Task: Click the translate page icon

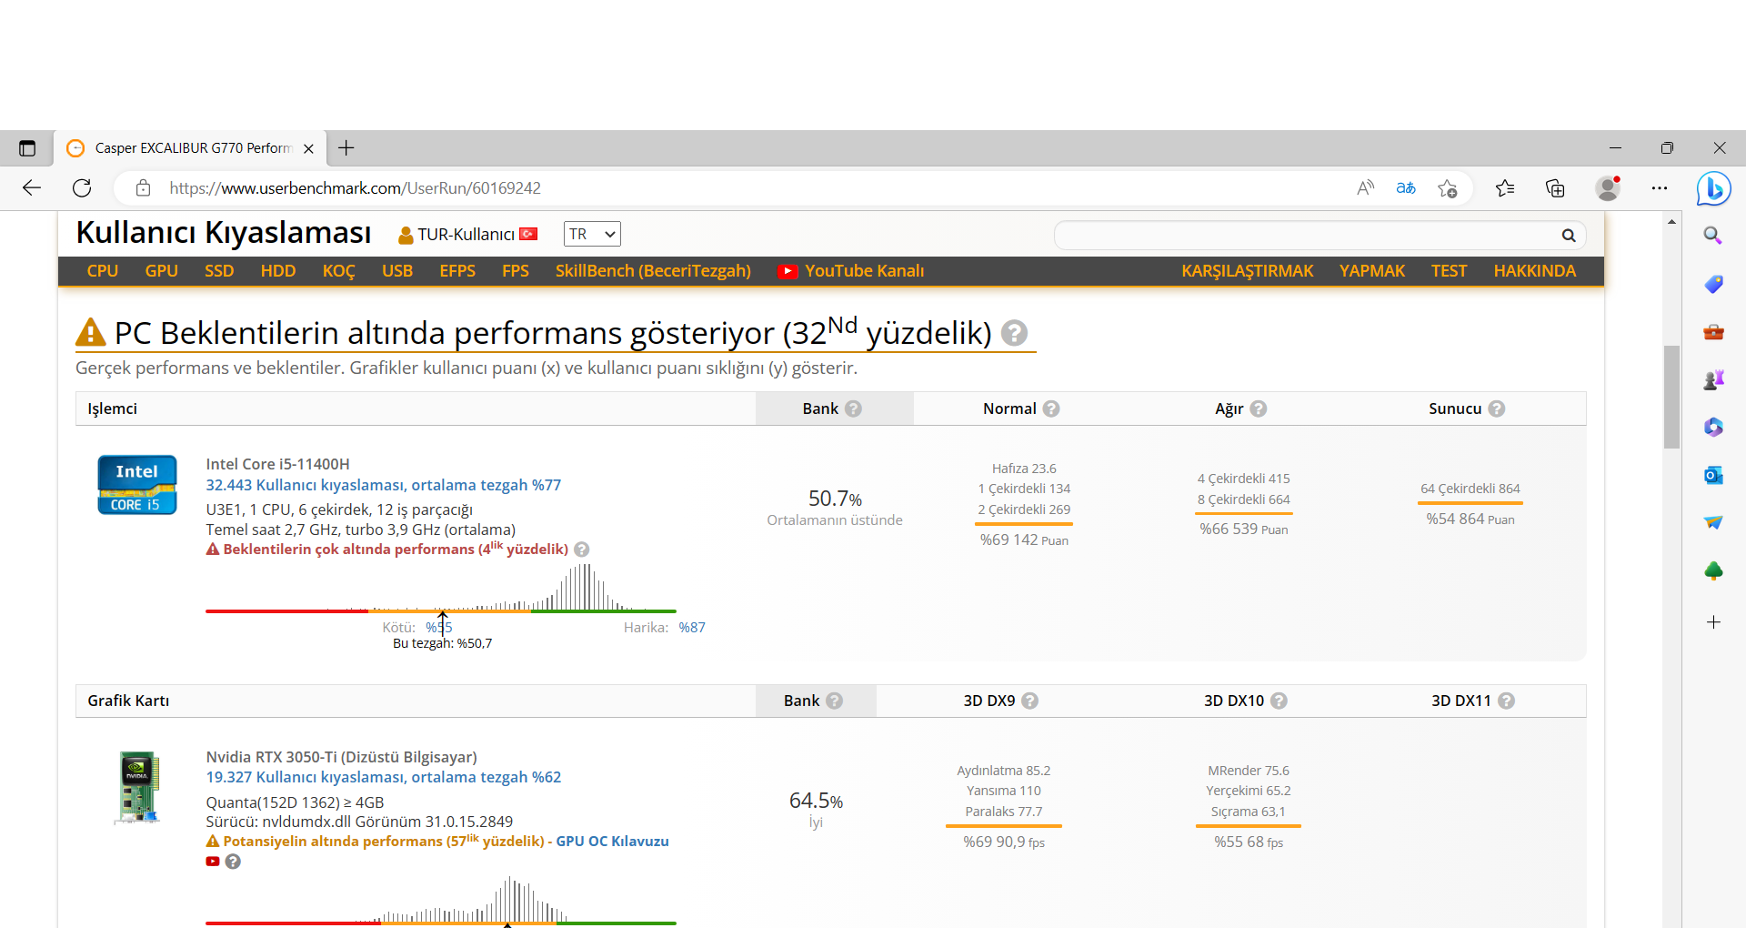Action: pos(1406,188)
